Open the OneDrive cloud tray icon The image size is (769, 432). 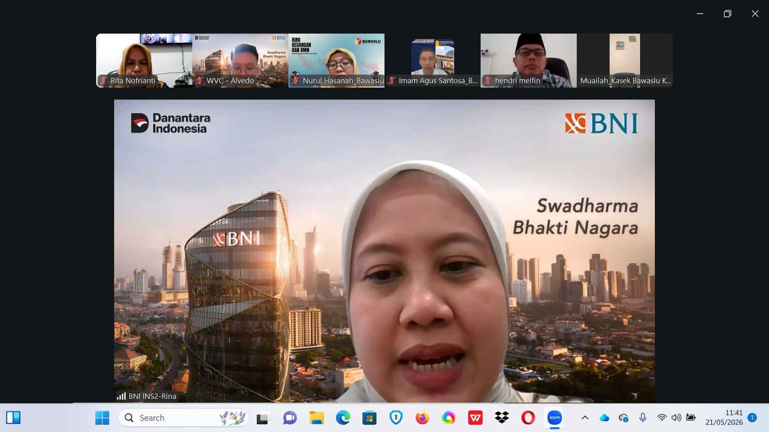(x=604, y=418)
